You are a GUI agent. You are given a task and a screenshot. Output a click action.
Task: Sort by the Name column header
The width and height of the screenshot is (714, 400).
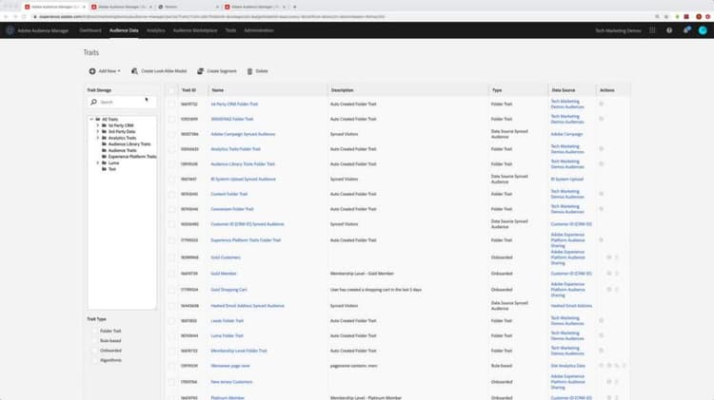click(218, 90)
